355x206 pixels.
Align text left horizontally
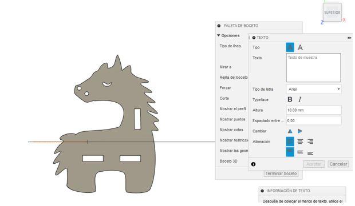point(290,142)
